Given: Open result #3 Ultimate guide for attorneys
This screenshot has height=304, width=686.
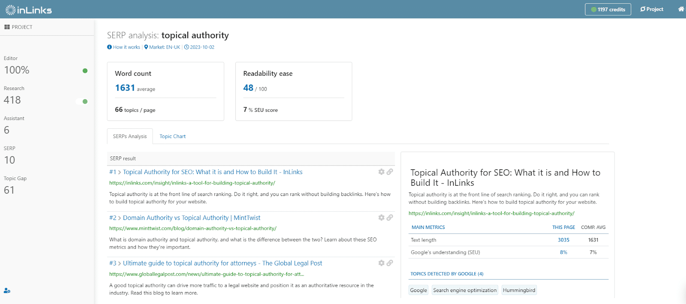Looking at the screenshot, I should [223, 263].
